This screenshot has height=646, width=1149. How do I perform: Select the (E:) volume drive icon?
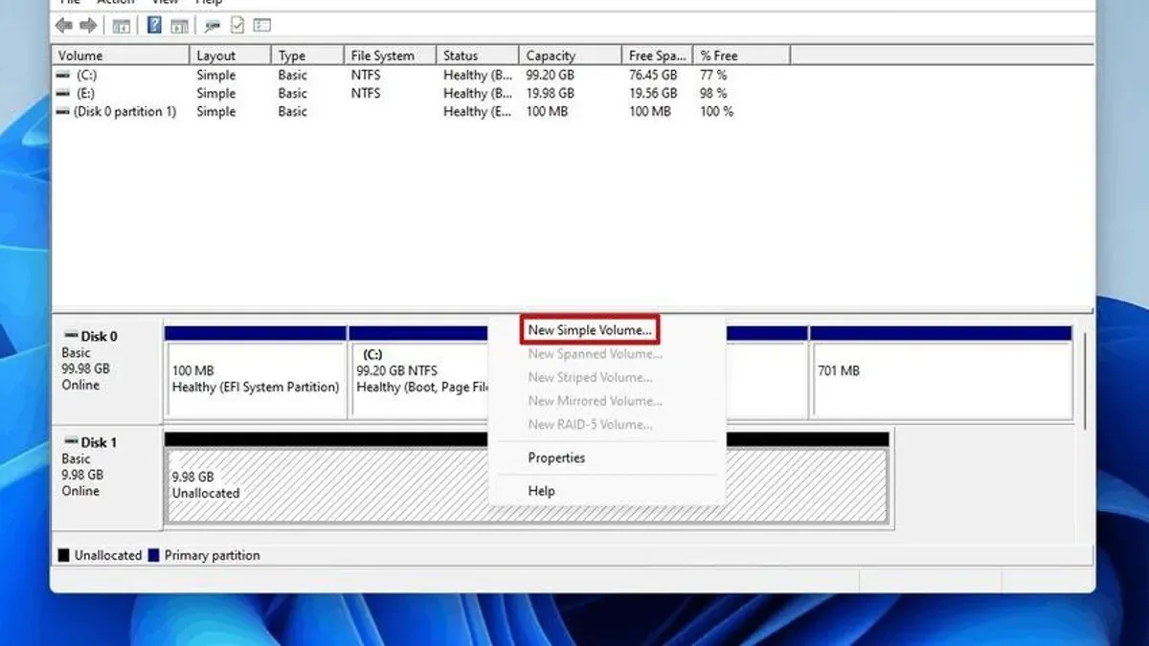coord(63,93)
